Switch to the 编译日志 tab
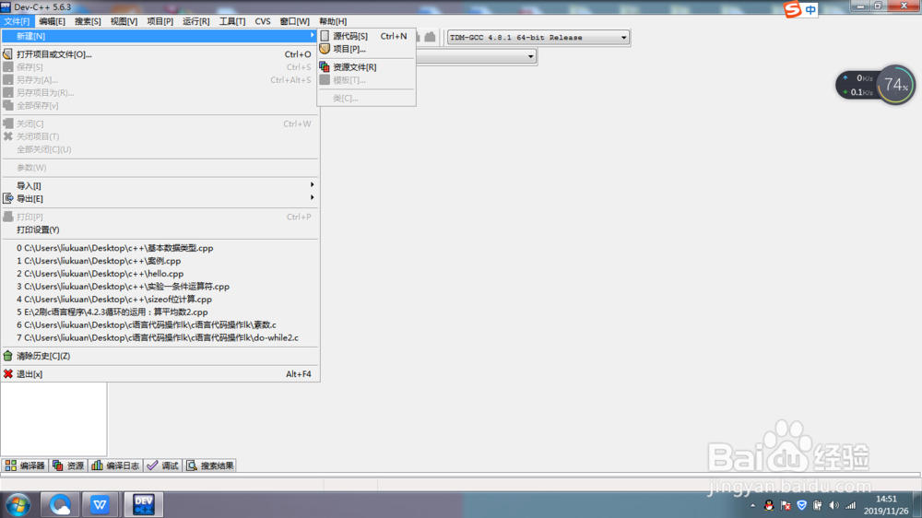Viewport: 922px width, 518px height. (x=115, y=465)
